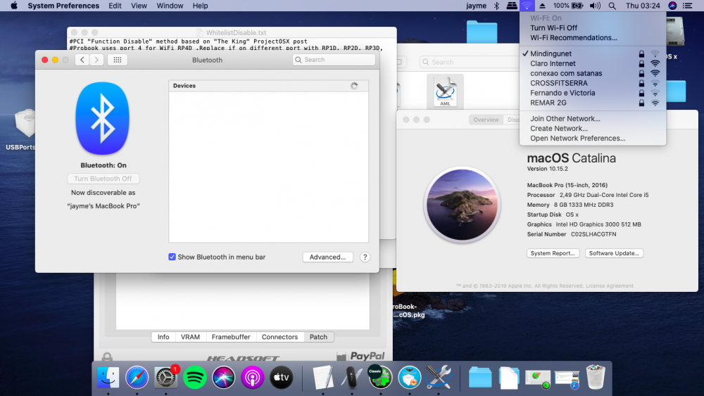Open the documents stack in dock
The width and height of the screenshot is (704, 396).
pos(509,378)
